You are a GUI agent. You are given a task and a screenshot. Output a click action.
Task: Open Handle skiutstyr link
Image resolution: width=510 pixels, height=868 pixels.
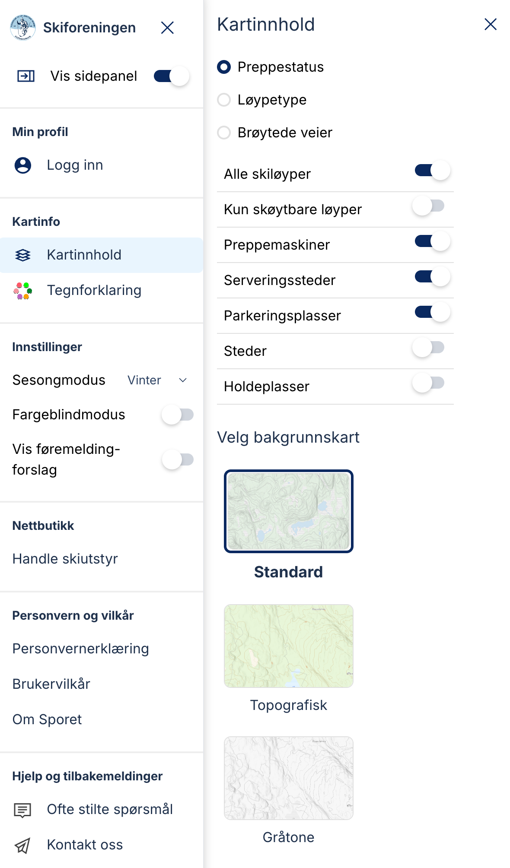(65, 559)
